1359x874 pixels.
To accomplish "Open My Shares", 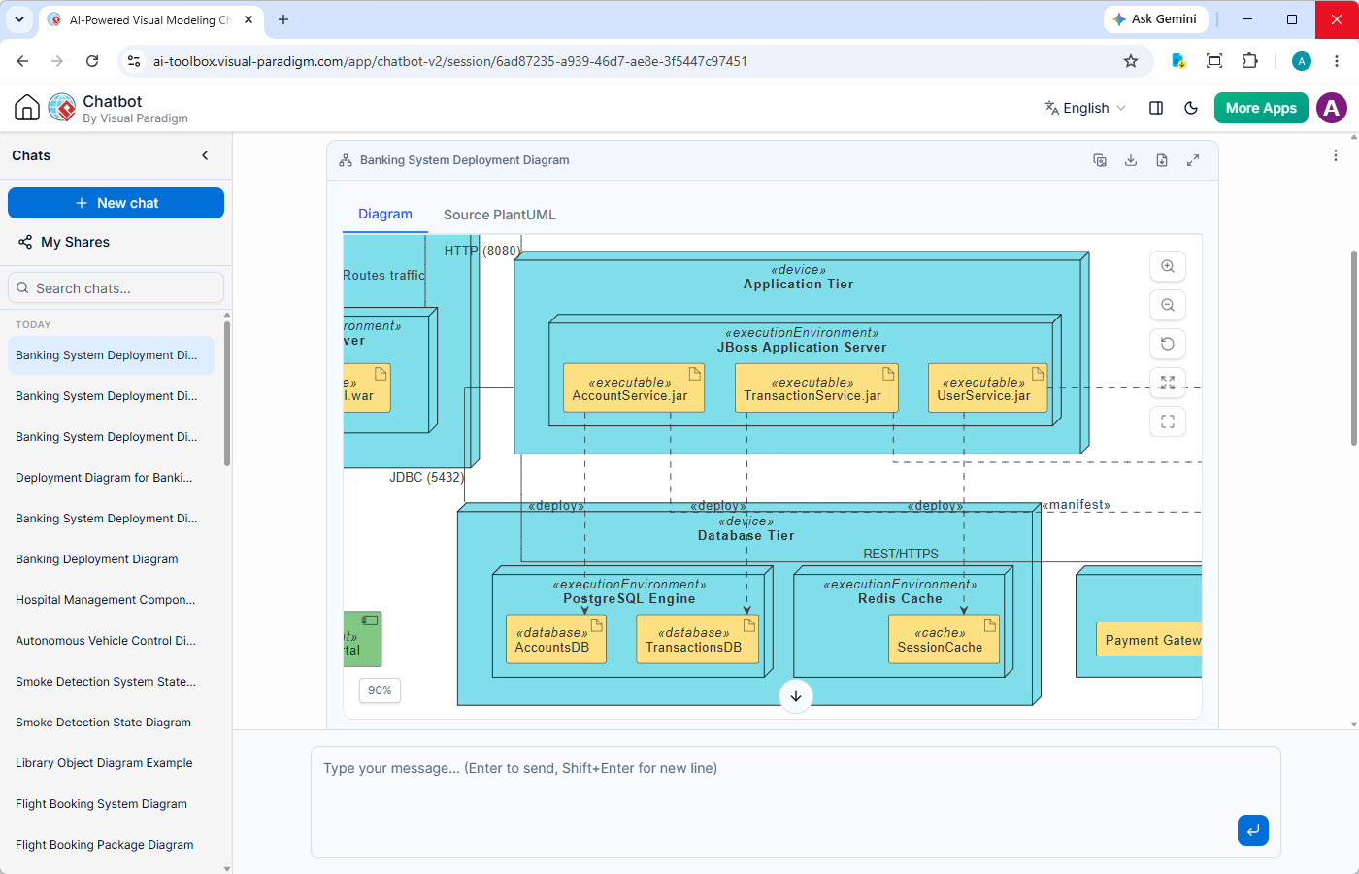I will point(64,242).
